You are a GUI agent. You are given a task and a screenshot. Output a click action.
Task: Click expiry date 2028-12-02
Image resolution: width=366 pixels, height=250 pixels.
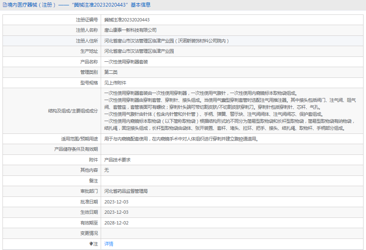coord(116,223)
